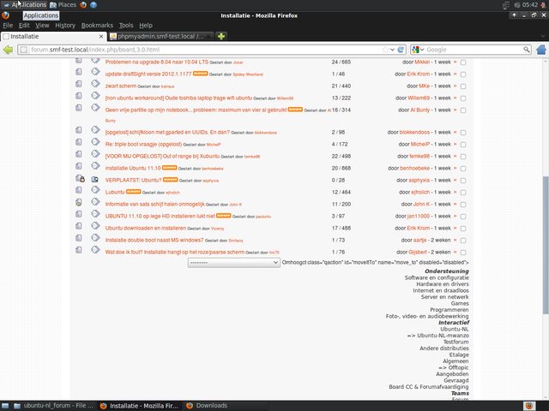Open user profile 'Erik Krom' in draftSight row
Image resolution: width=549 pixels, height=411 pixels.
418,74
